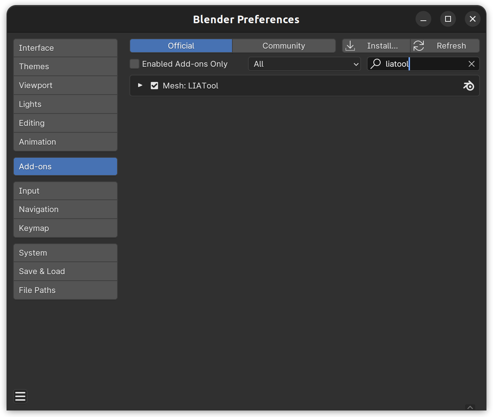Screen dimensions: 493x417
Task: Open the Viewport preferences
Action: [65, 86]
